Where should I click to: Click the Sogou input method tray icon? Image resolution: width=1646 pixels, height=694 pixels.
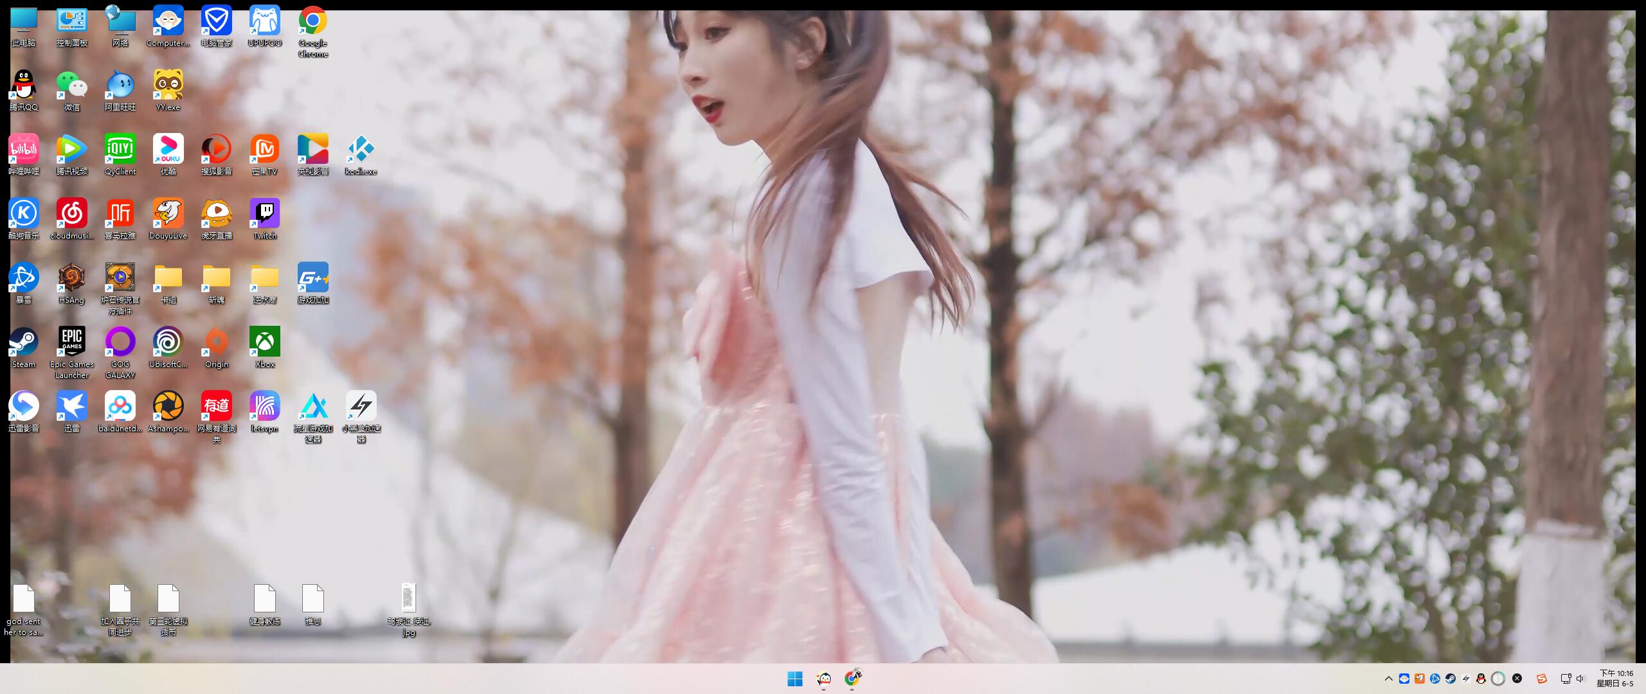(x=1541, y=679)
